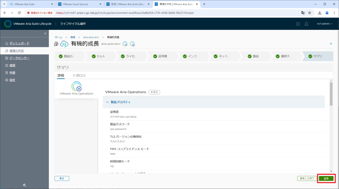Go to the ネット... wizard step
The height and width of the screenshot is (189, 339).
pos(225,56)
